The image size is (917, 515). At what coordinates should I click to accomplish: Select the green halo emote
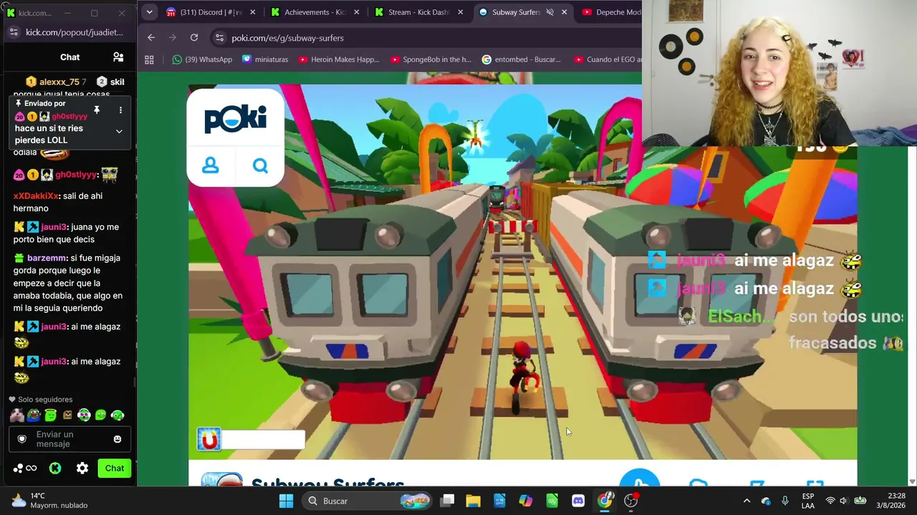(50, 415)
